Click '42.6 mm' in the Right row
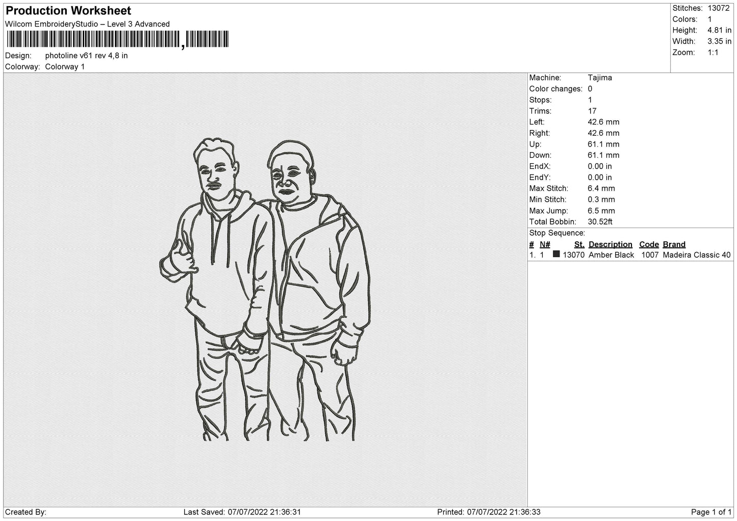 point(603,133)
